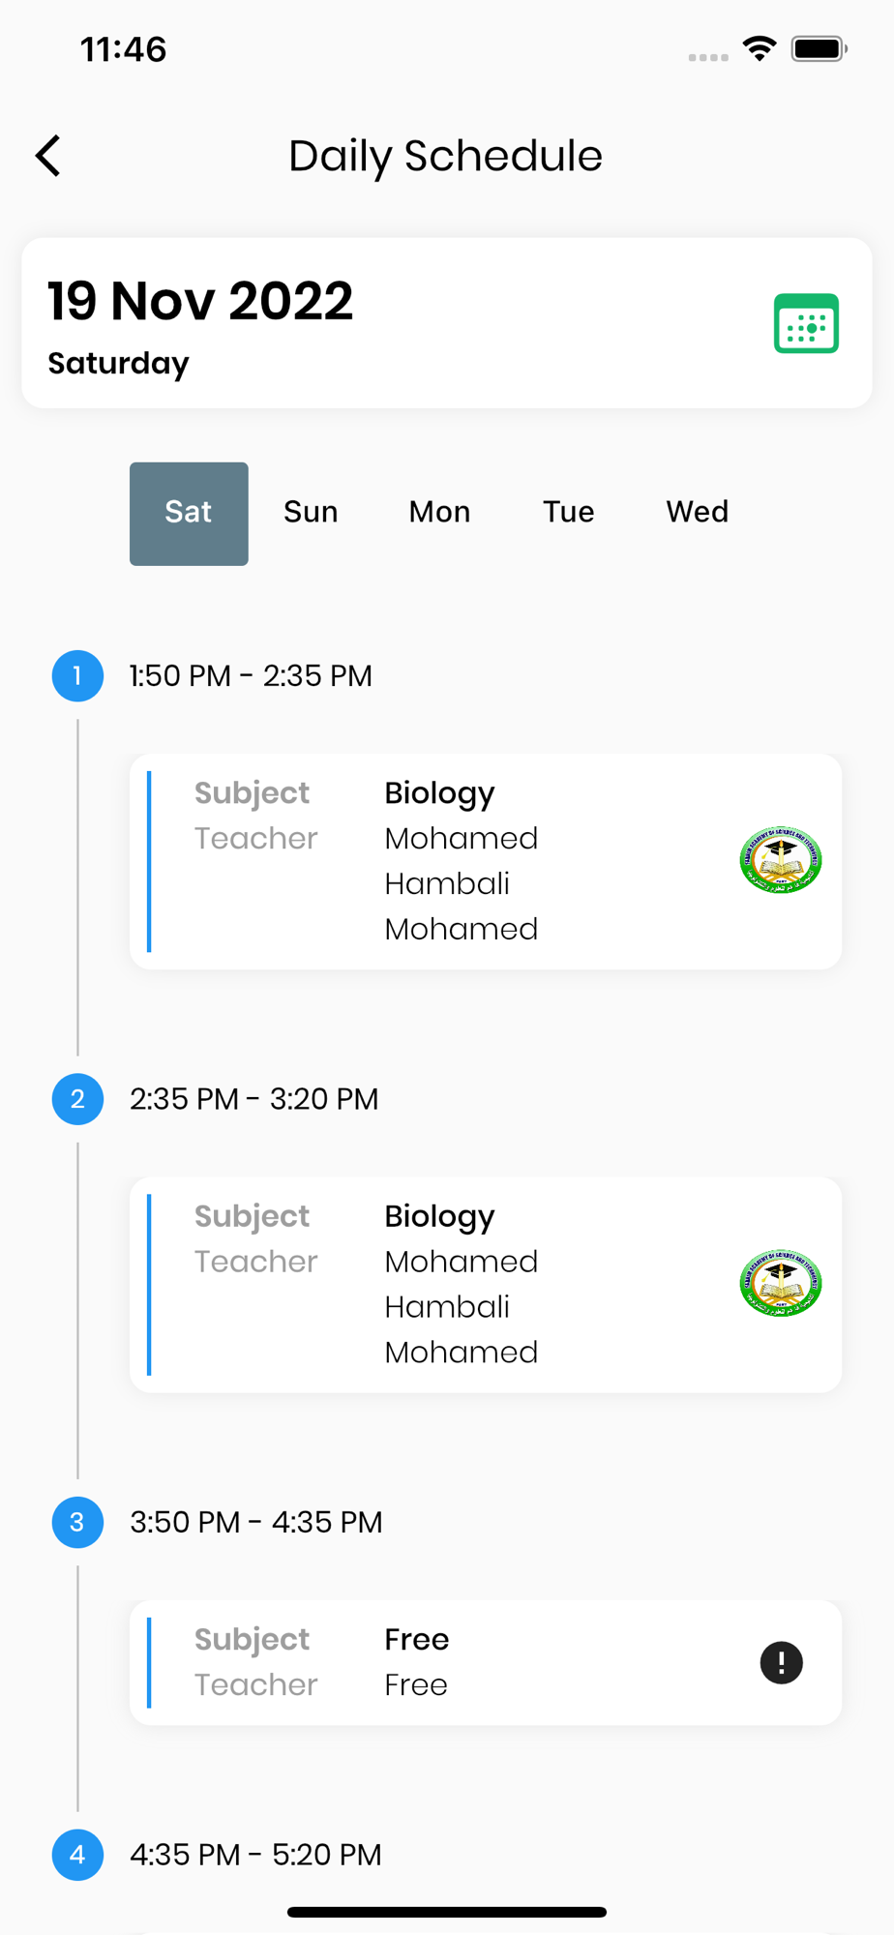This screenshot has height=1935, width=894.
Task: Open the 1:50 PM Biology class card
Action: [486, 861]
